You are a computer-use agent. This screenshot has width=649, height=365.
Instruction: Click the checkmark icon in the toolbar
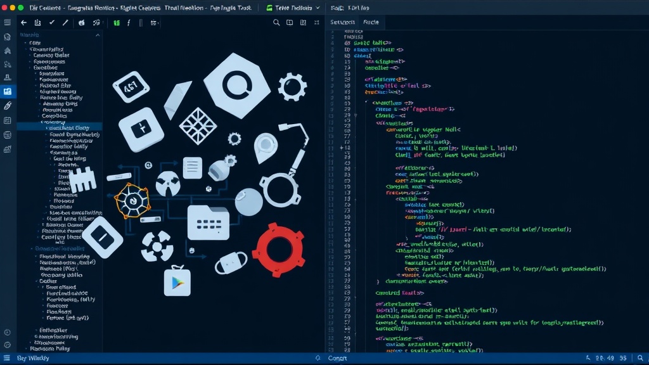52,22
